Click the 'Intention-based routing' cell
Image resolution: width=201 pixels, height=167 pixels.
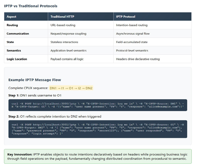tap(132, 25)
